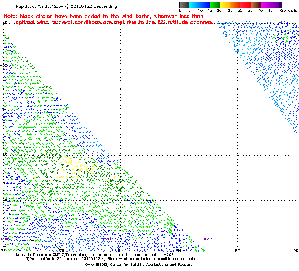
Task: Click the '90' longitude axis label
Action: (296, 251)
